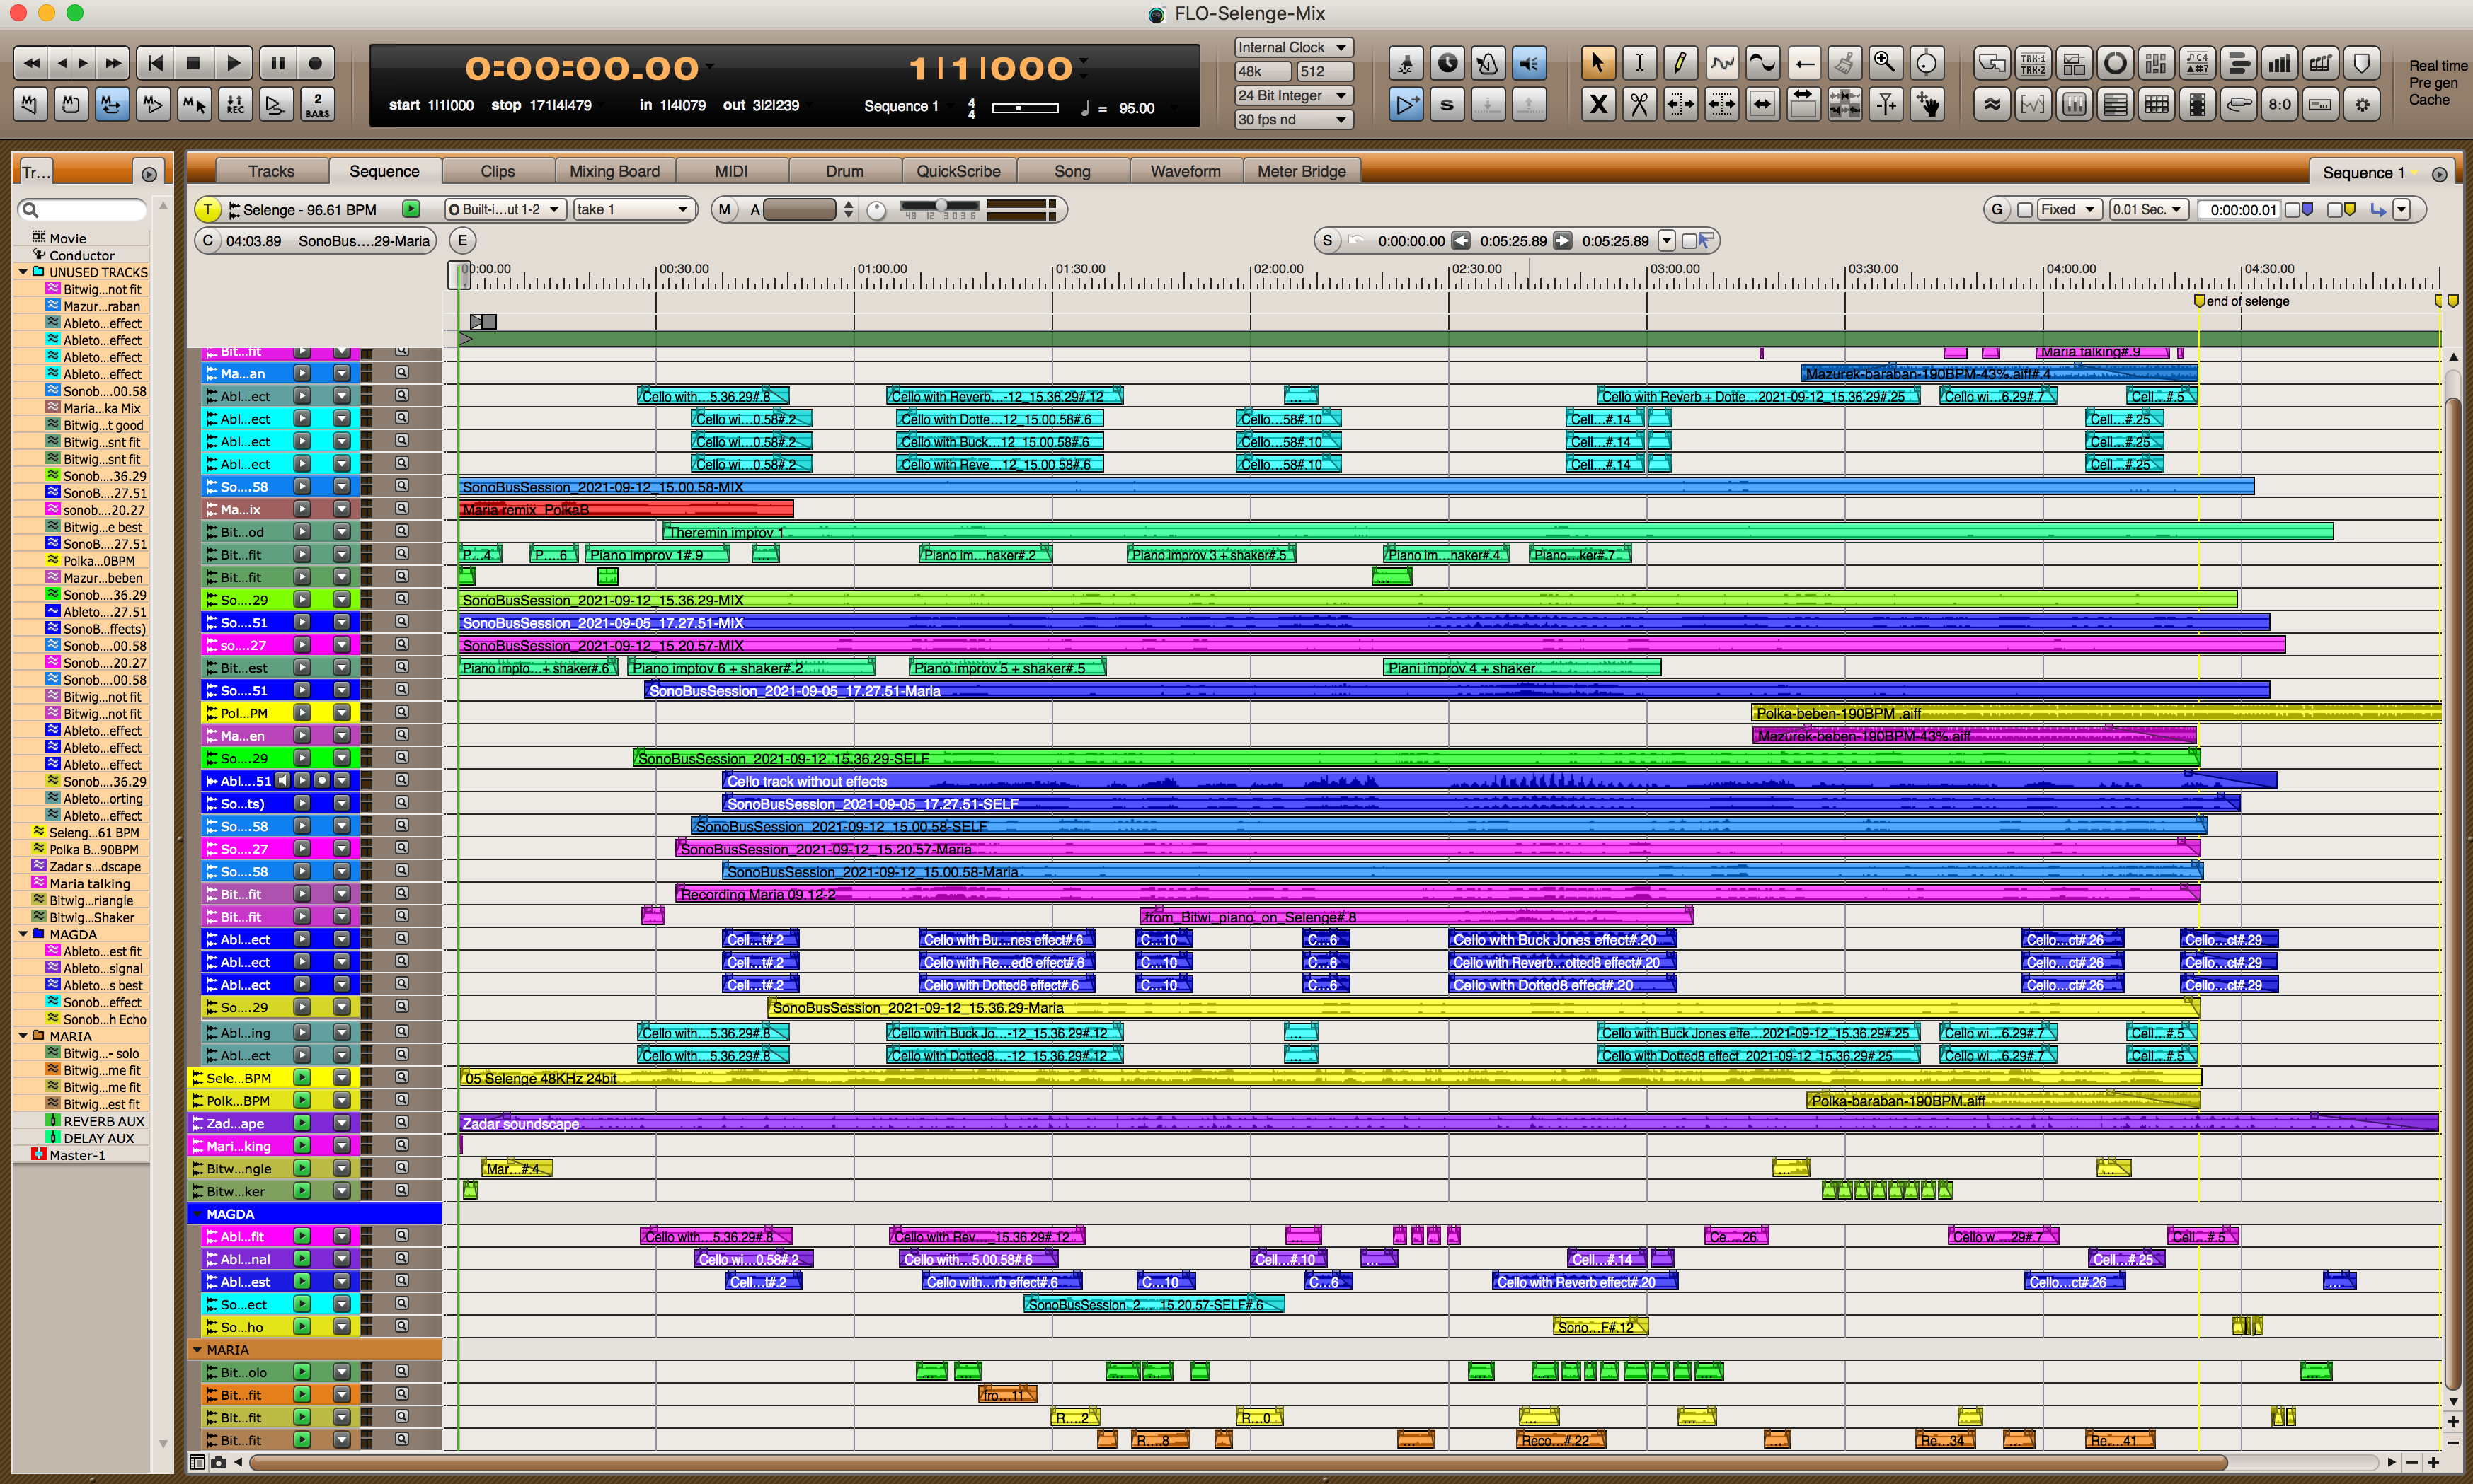This screenshot has height=1484, width=2473.
Task: Click the E button below track info
Action: point(462,241)
